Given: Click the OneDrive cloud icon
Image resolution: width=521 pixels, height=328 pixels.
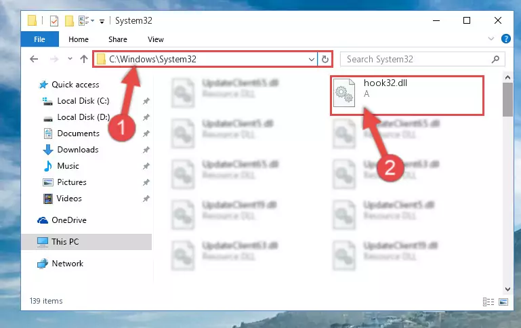Looking at the screenshot, I should point(43,220).
